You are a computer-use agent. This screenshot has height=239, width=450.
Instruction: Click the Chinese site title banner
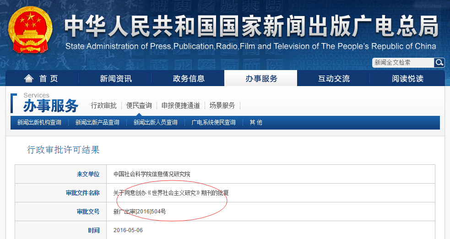coord(251,27)
